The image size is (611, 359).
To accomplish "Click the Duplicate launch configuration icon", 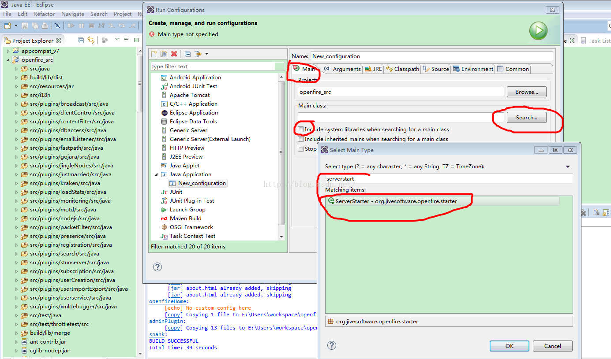I will [x=164, y=54].
